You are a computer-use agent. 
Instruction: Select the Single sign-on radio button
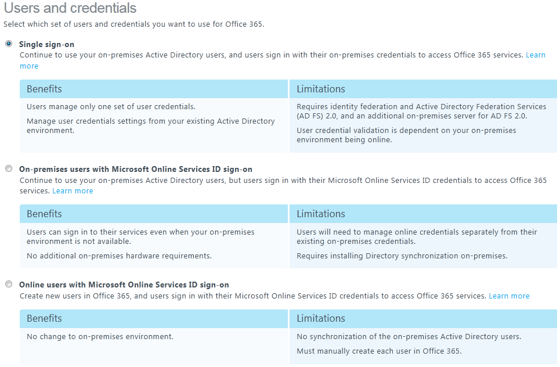pos(9,44)
